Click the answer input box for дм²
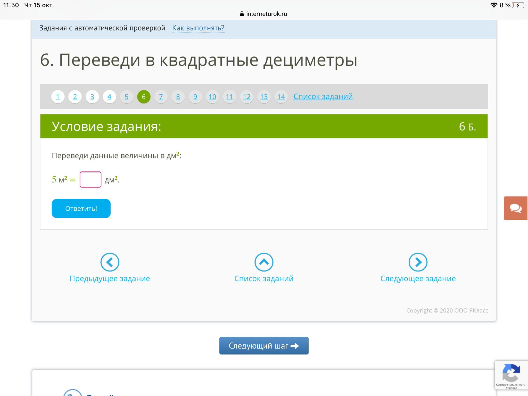Viewport: 528px width, 396px height. (x=90, y=179)
